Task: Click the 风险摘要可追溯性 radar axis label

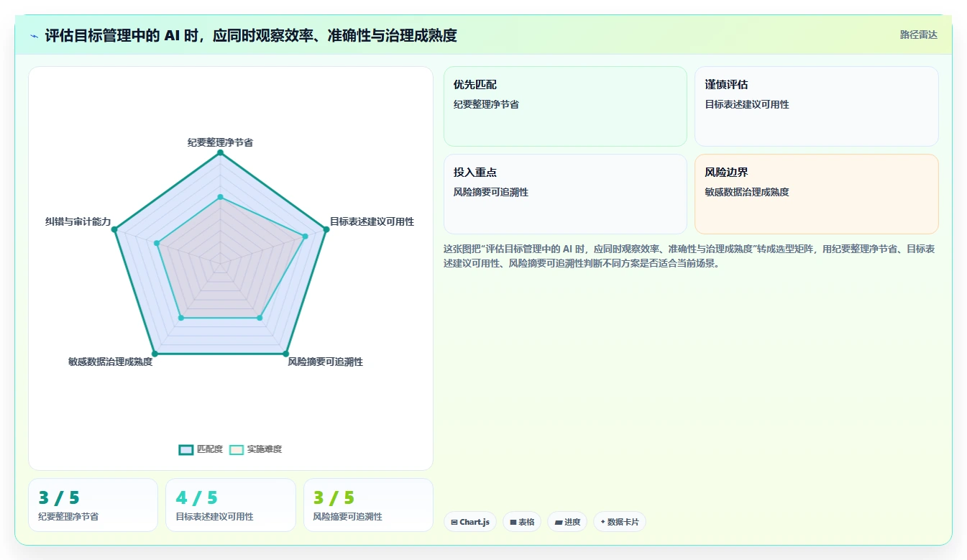Action: point(325,362)
